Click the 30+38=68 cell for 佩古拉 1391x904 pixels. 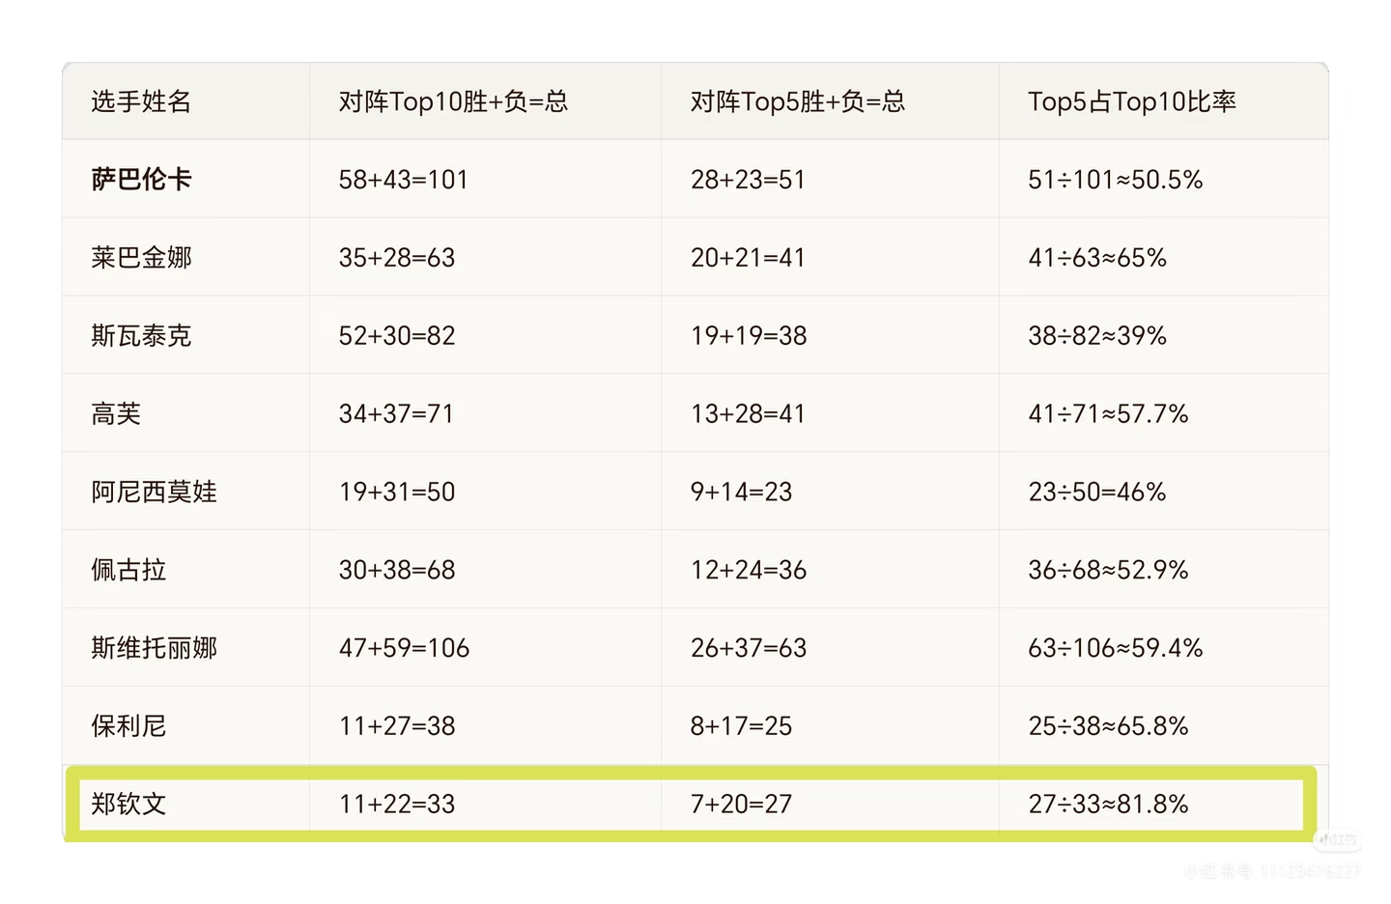[x=396, y=570]
